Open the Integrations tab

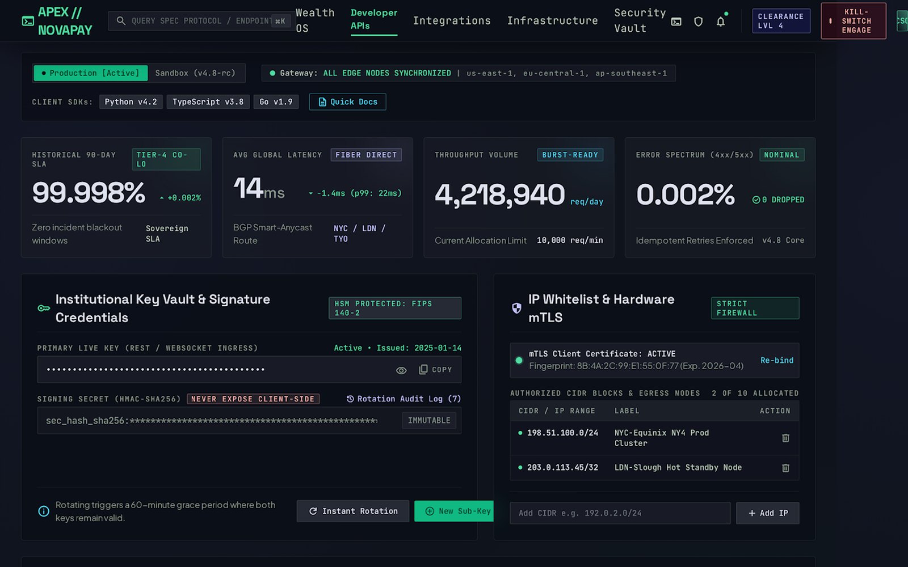tap(452, 21)
